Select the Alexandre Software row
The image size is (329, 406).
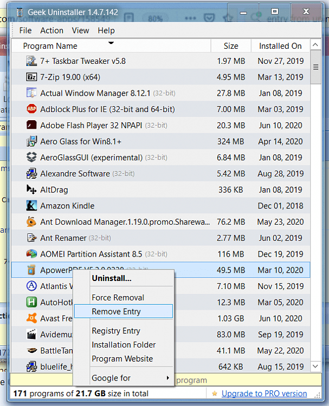click(161, 173)
